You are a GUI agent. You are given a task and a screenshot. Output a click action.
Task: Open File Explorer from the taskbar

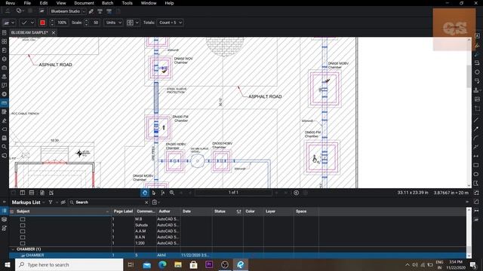coord(178,265)
